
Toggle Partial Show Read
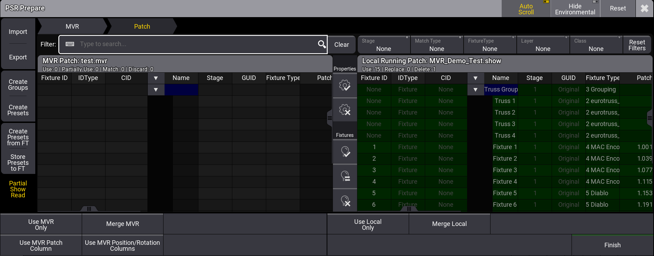[x=18, y=189]
